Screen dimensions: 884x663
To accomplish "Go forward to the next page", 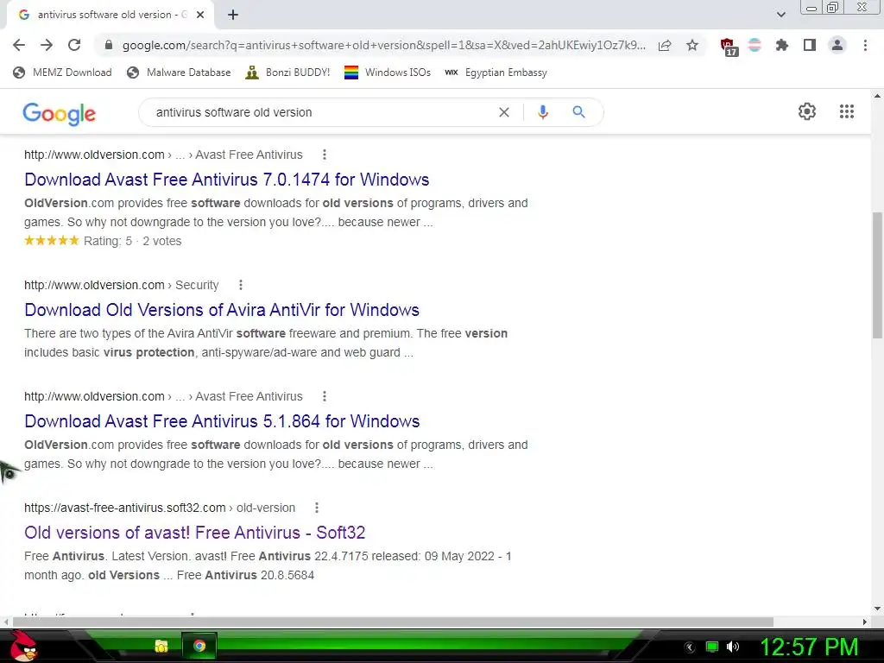I will click(47, 45).
